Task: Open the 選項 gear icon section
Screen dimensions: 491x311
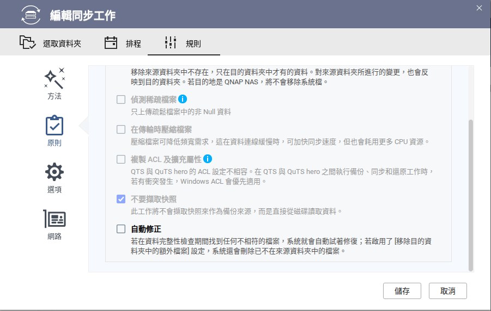Action: point(54,172)
